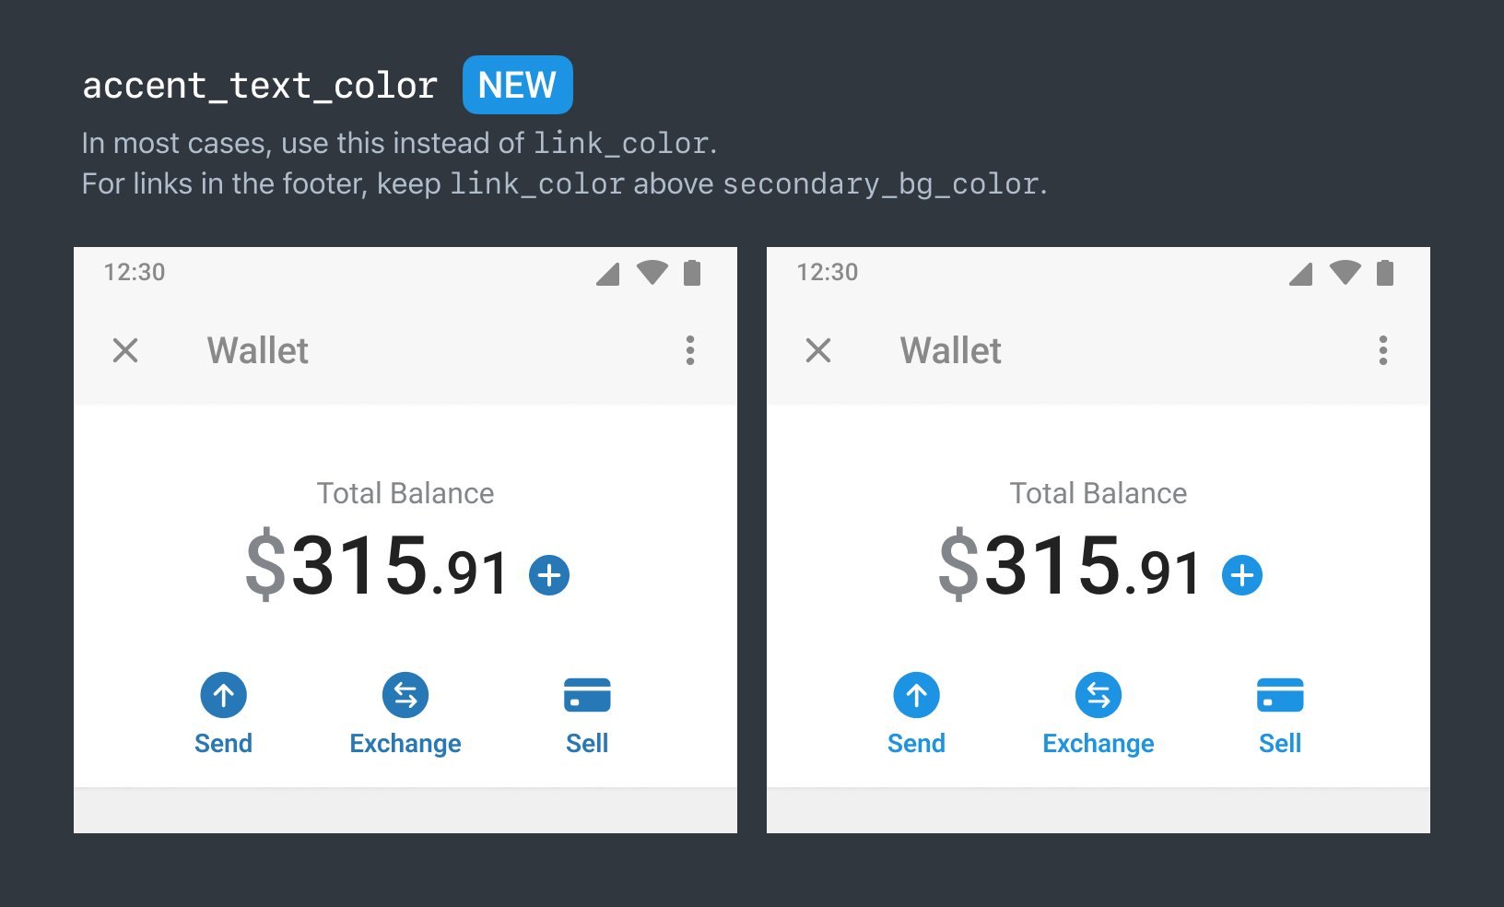Select the Send icon in the left wallet
This screenshot has width=1504, height=907.
click(223, 695)
